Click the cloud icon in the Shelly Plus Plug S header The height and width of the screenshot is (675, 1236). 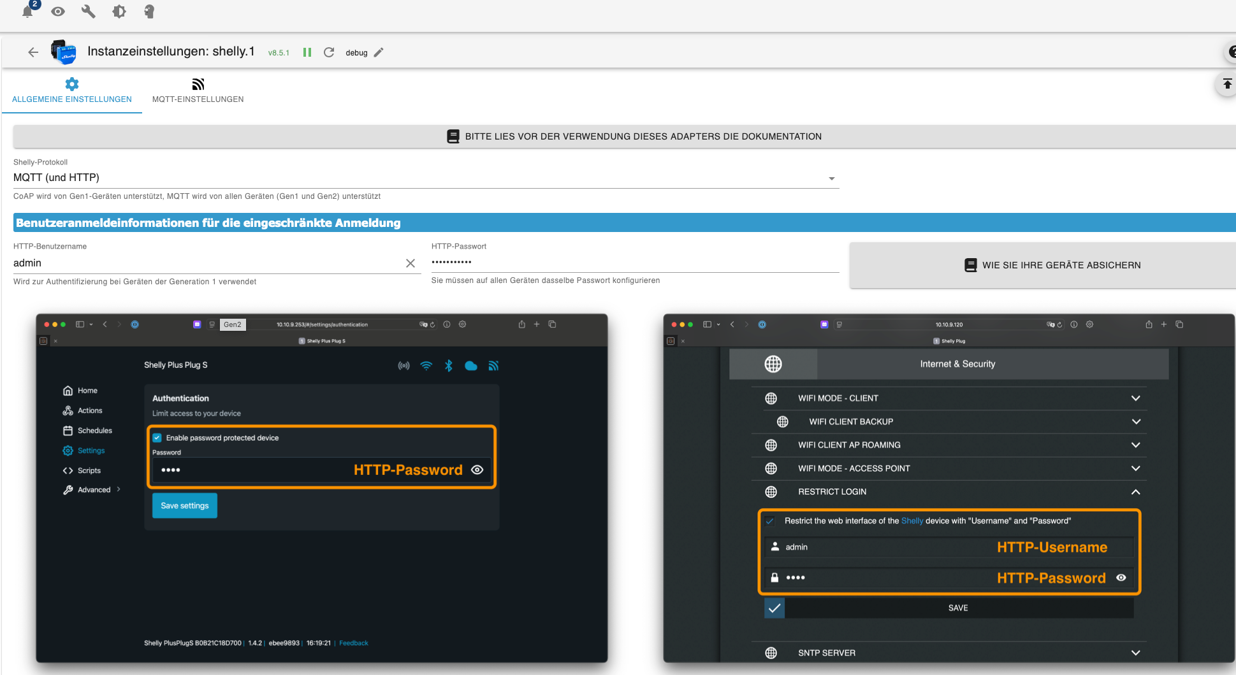[471, 366]
